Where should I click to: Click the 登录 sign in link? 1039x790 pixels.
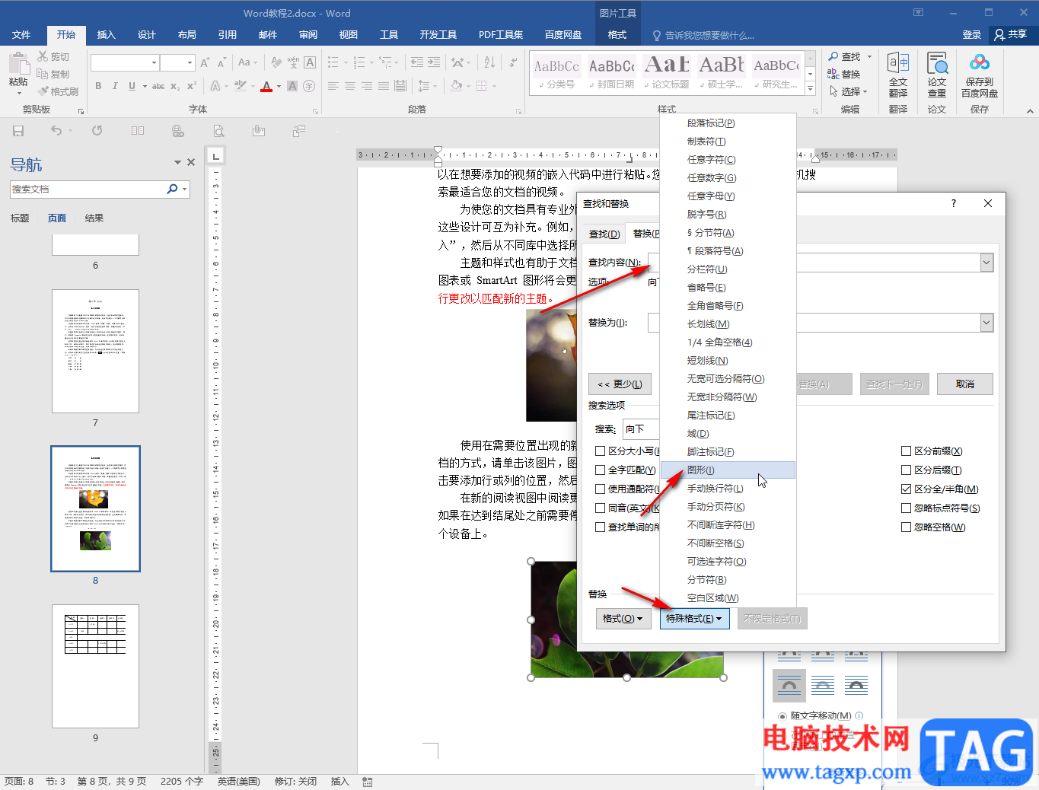click(972, 35)
